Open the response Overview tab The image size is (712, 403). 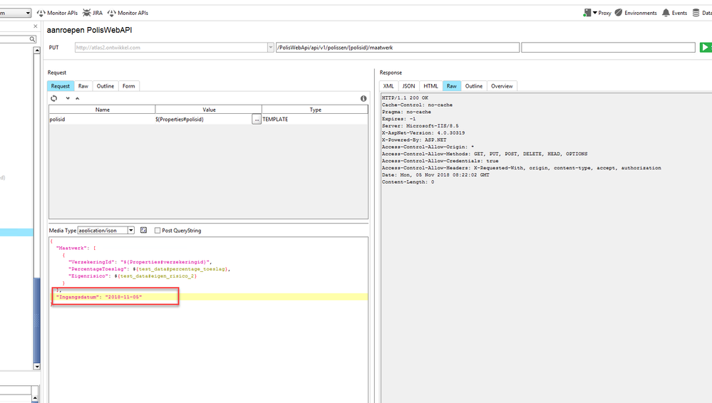coord(501,86)
